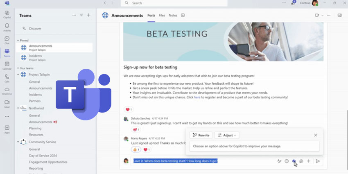Image resolution: width=348 pixels, height=174 pixels.
Task: Send the message with the arrow icon
Action: pyautogui.click(x=318, y=161)
